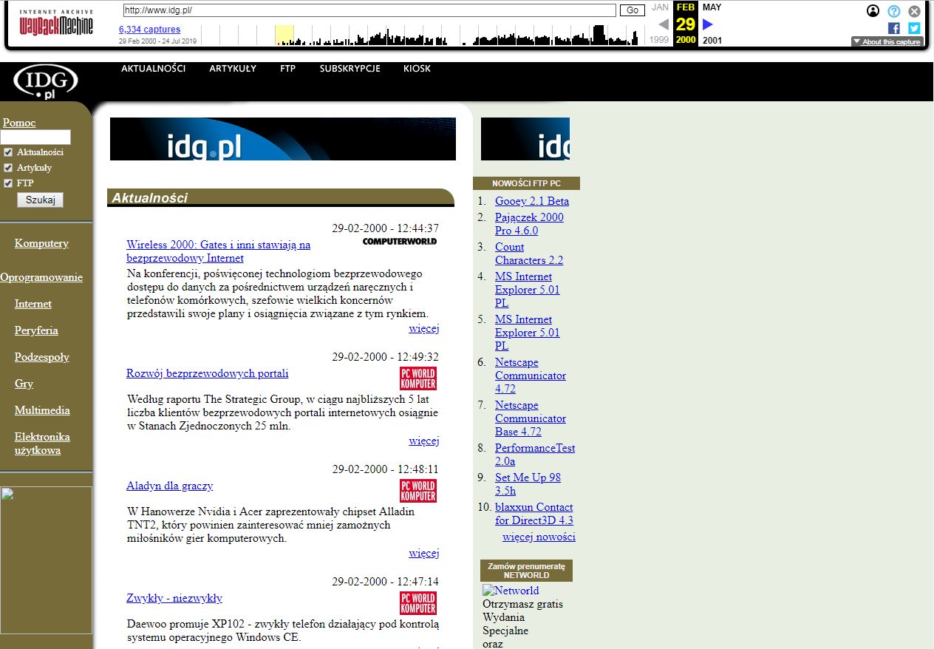Open Set Me Up 98 3.5h link
The width and height of the screenshot is (934, 649).
coord(528,484)
